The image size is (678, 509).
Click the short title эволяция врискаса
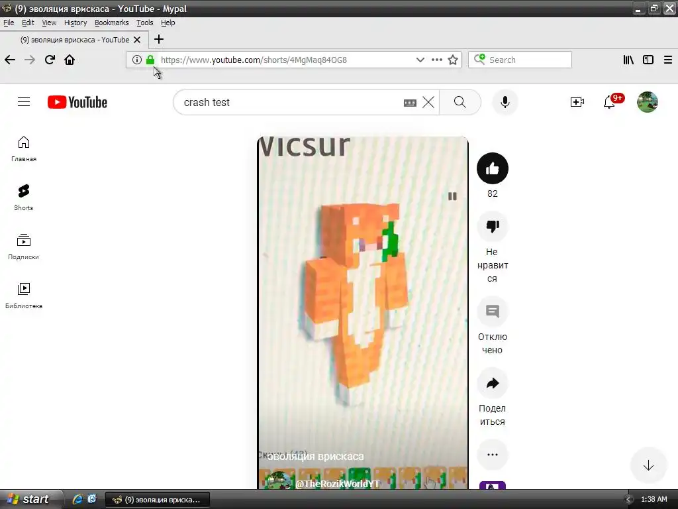[315, 456]
